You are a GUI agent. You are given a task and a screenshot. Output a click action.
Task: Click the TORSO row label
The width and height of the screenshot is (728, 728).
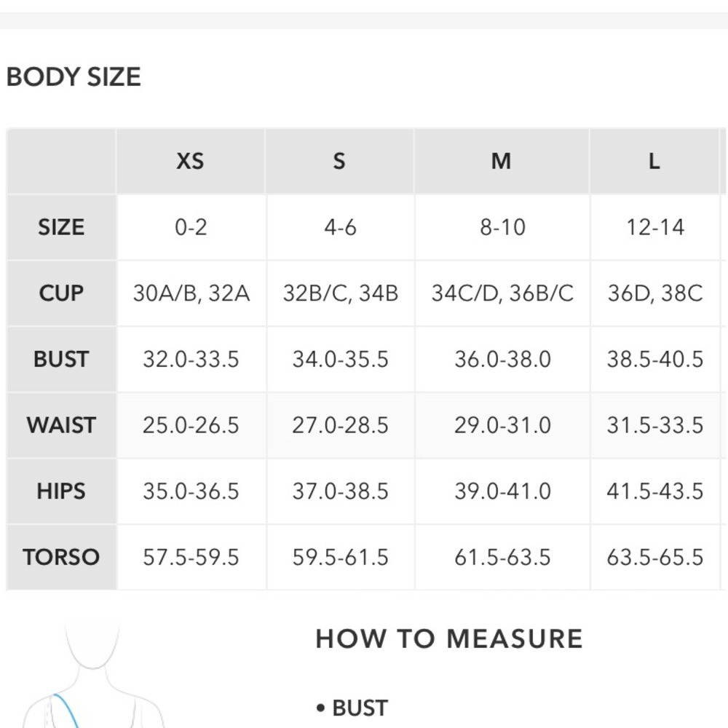click(x=61, y=557)
